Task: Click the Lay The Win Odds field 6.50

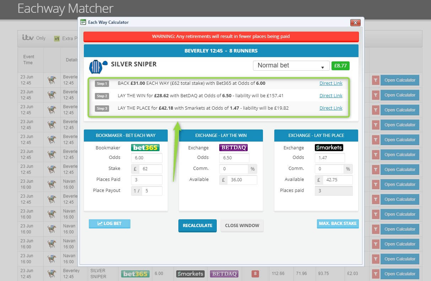Action: [234, 158]
